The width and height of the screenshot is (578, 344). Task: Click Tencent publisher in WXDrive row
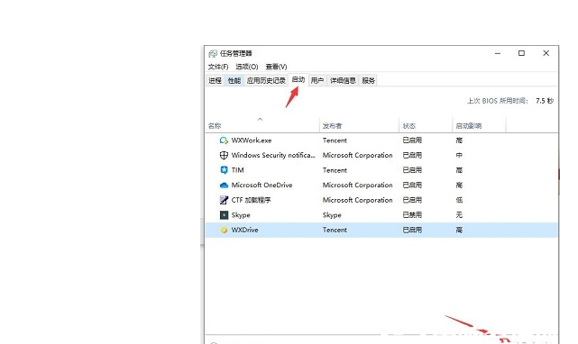[335, 230]
